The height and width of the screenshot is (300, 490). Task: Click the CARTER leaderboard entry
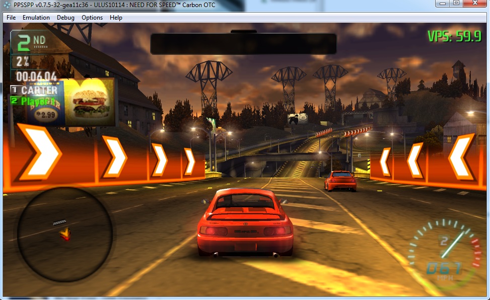pyautogui.click(x=34, y=90)
